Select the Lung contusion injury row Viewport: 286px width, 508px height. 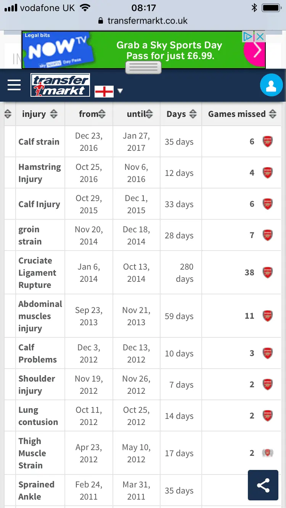pyautogui.click(x=38, y=416)
